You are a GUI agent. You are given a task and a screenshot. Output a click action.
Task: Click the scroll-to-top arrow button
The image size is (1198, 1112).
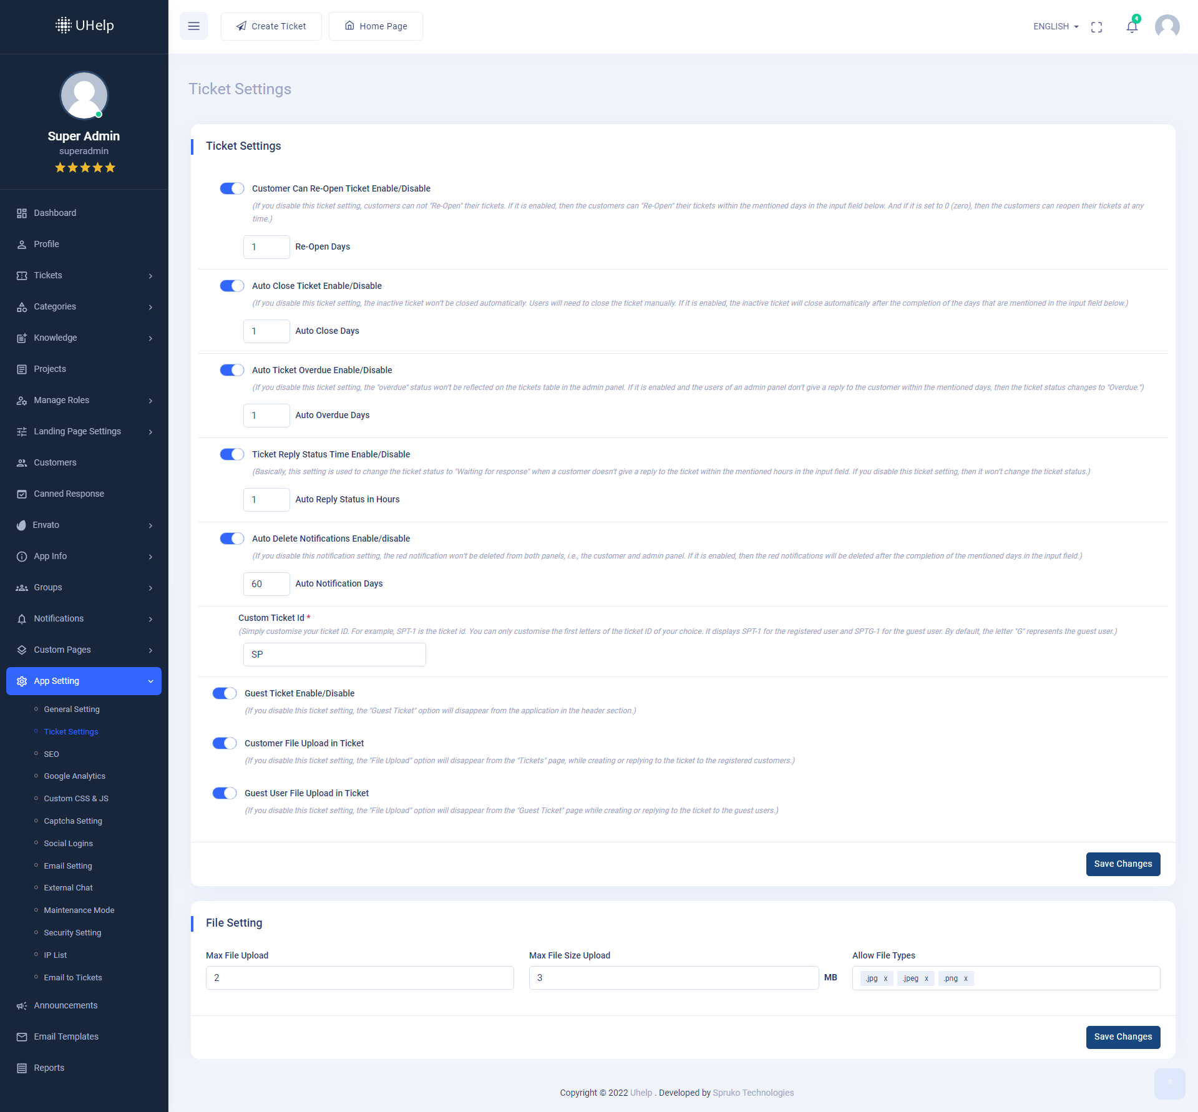tap(1169, 1083)
